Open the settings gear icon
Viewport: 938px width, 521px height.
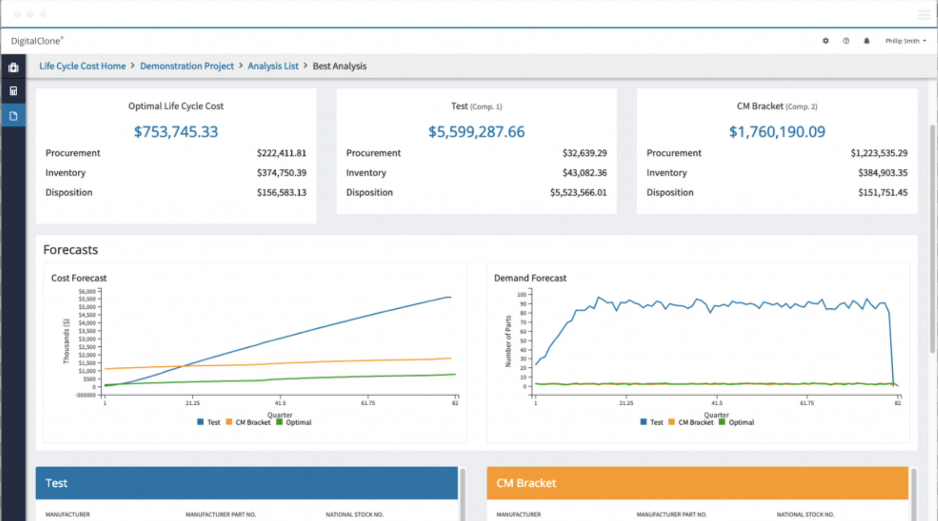(825, 41)
